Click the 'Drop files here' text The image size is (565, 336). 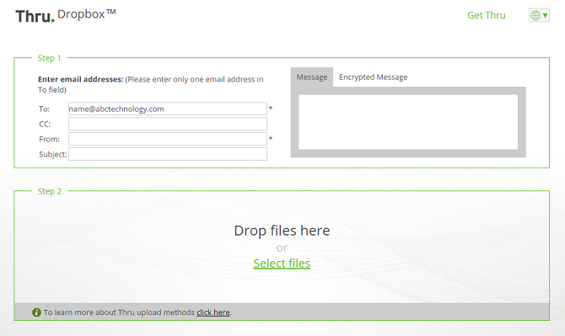click(282, 231)
